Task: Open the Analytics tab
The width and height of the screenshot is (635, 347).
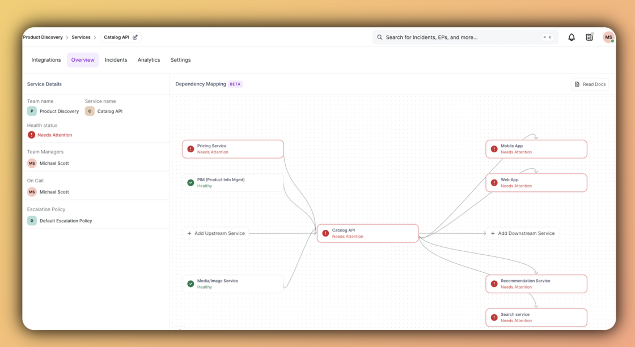Action: coord(149,60)
